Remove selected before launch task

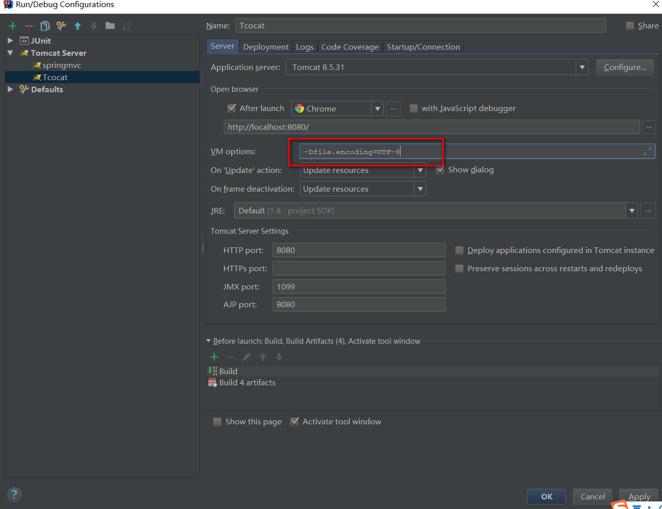[x=230, y=357]
